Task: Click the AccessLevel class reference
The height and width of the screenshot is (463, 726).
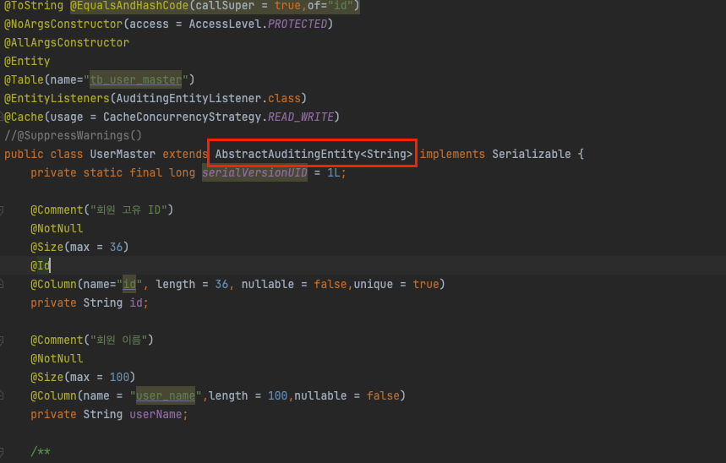Action: coord(225,24)
